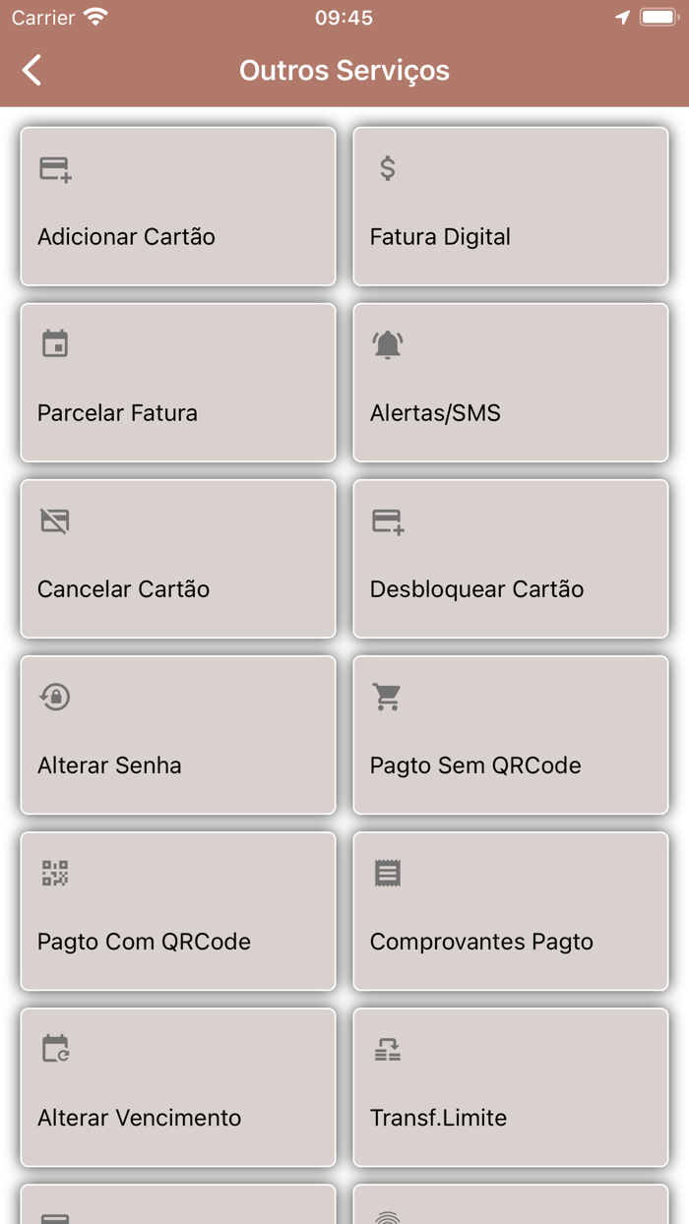Open the Desbloquear Cartão service
Viewport: 689px width, 1224px height.
point(511,559)
